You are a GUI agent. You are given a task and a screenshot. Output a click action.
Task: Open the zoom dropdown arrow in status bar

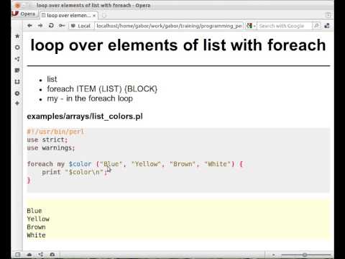click(274, 255)
